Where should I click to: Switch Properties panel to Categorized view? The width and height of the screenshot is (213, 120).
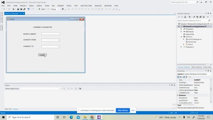point(178,77)
